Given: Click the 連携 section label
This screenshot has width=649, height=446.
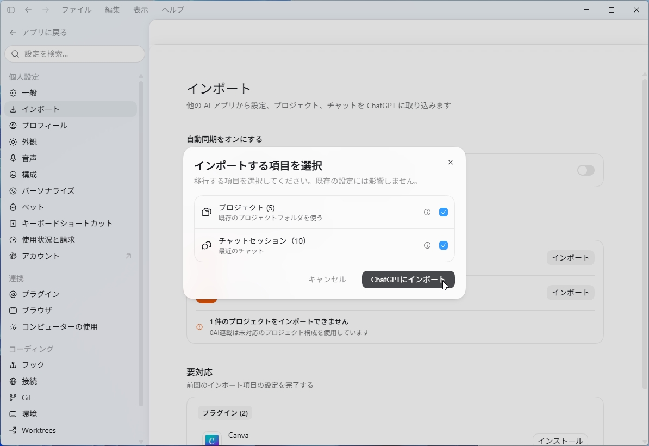Looking at the screenshot, I should 16,278.
